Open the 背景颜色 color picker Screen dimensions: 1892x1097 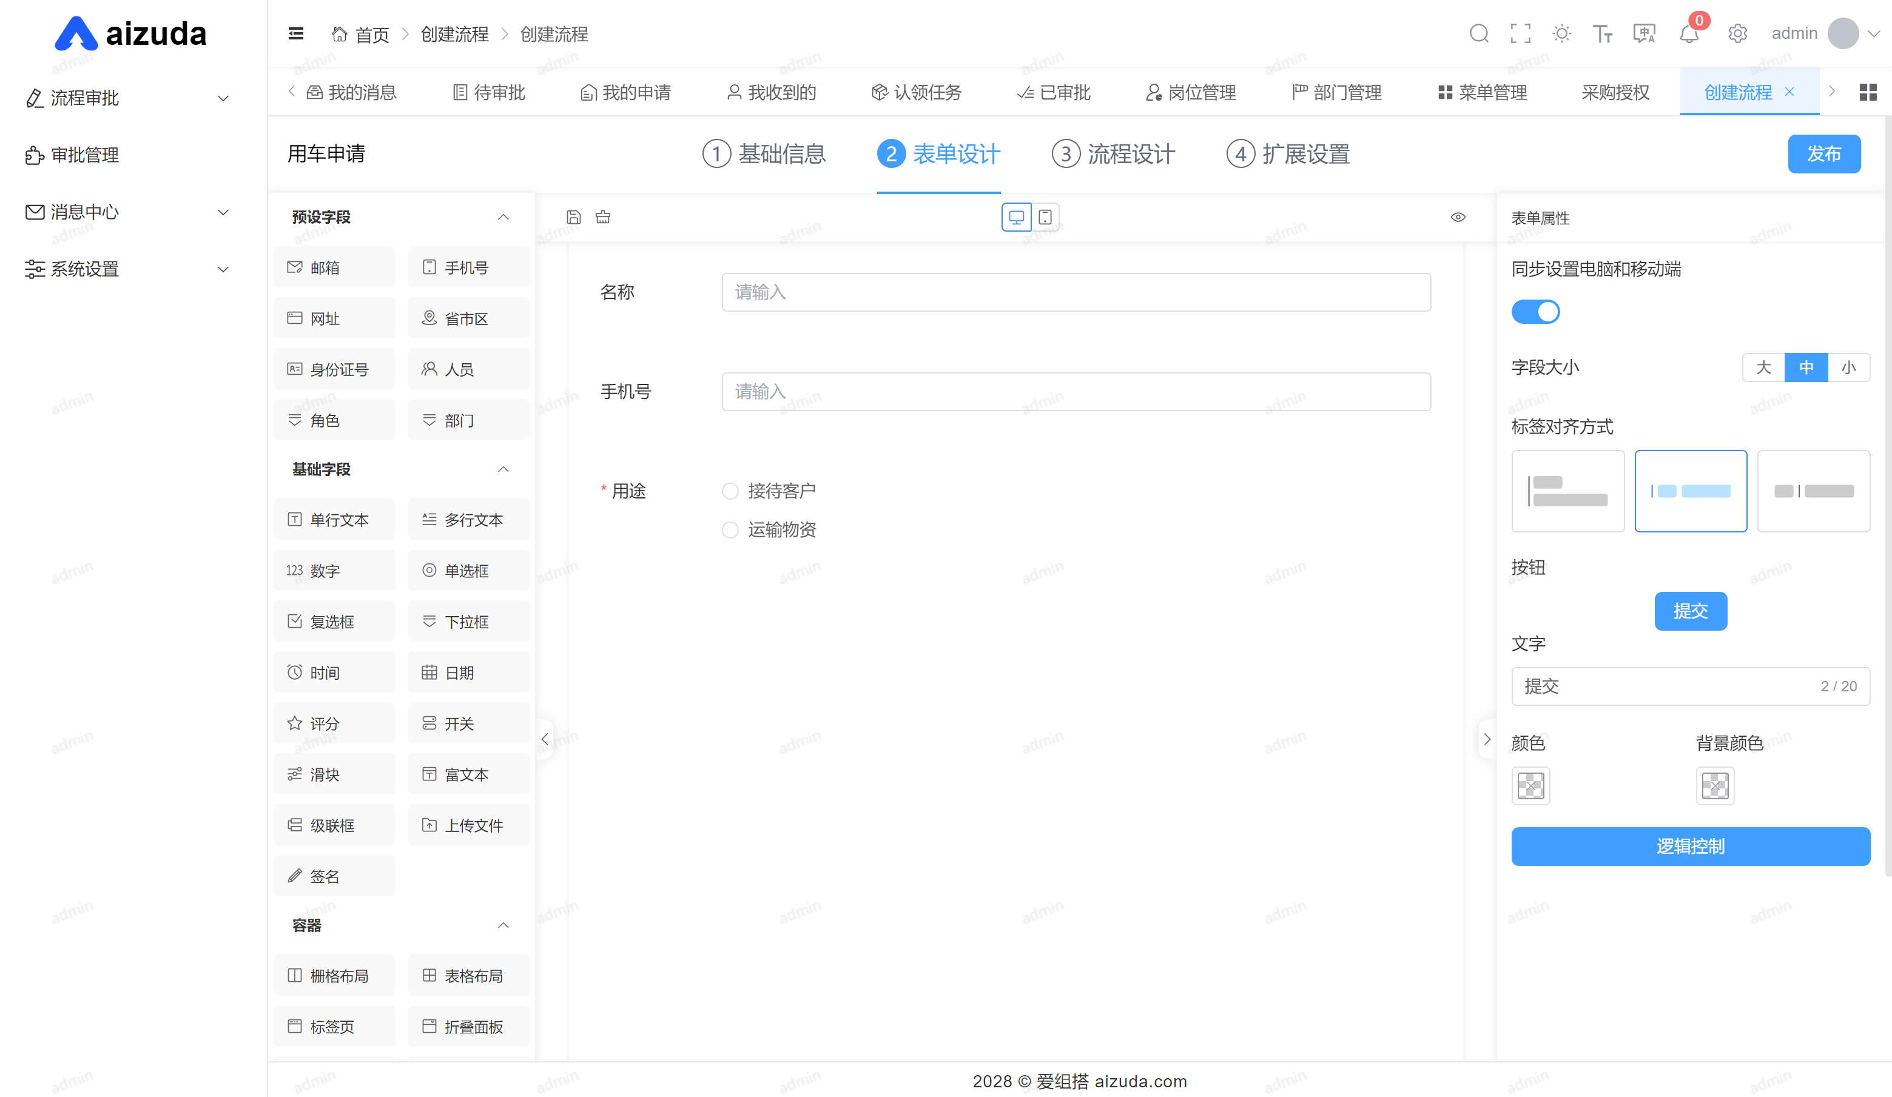[x=1715, y=787]
